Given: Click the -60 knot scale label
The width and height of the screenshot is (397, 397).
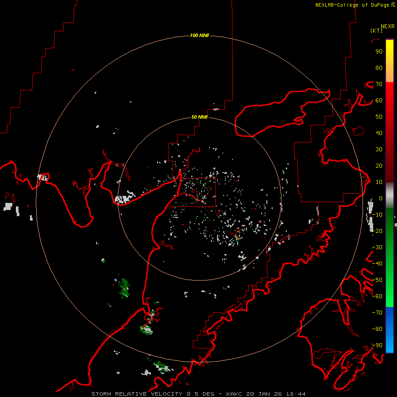Looking at the screenshot, I should click(x=377, y=296).
